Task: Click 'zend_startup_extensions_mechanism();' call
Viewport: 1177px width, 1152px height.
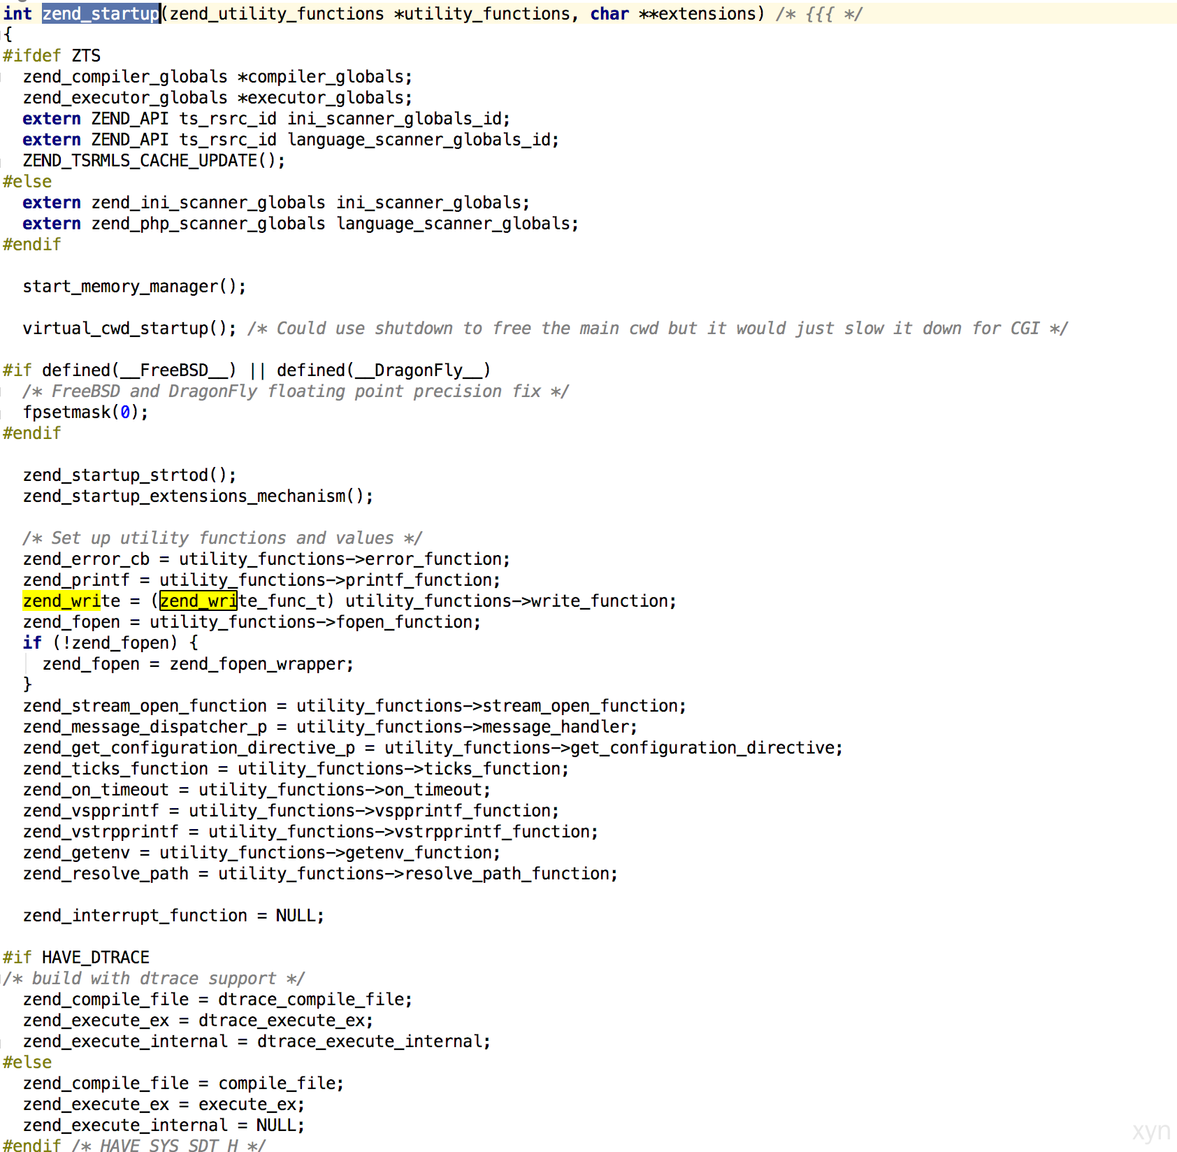Action: coord(198,496)
